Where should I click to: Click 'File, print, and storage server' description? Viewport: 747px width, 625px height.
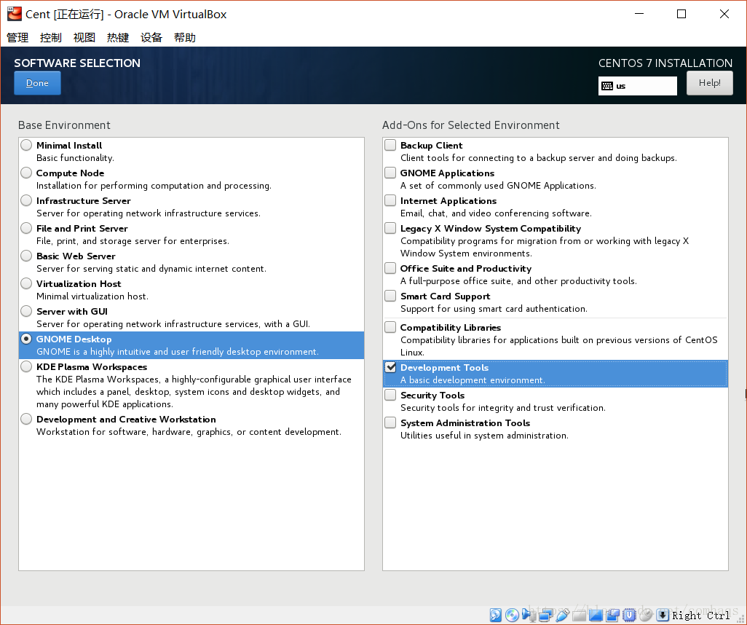(x=133, y=241)
